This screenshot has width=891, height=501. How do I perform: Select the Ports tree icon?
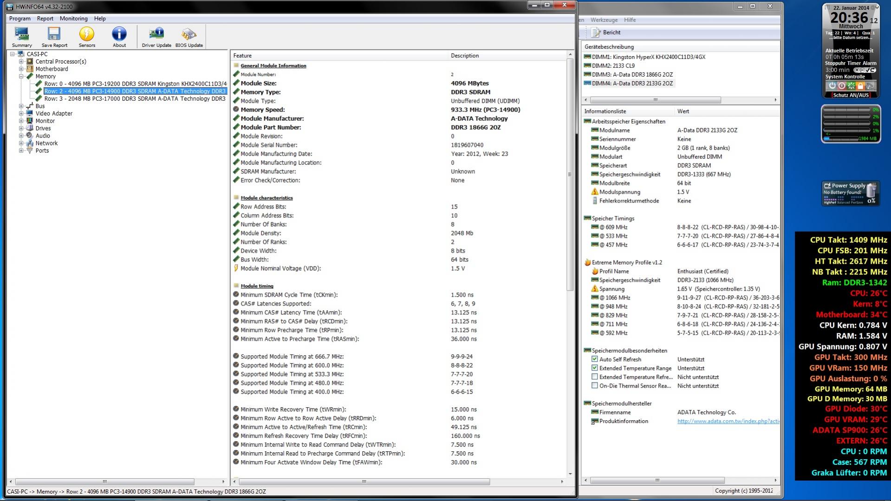(30, 150)
